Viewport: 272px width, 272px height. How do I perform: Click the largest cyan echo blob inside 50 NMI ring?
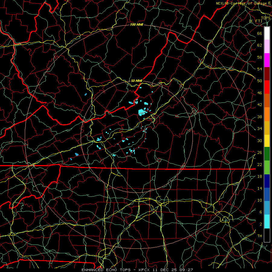(x=142, y=112)
